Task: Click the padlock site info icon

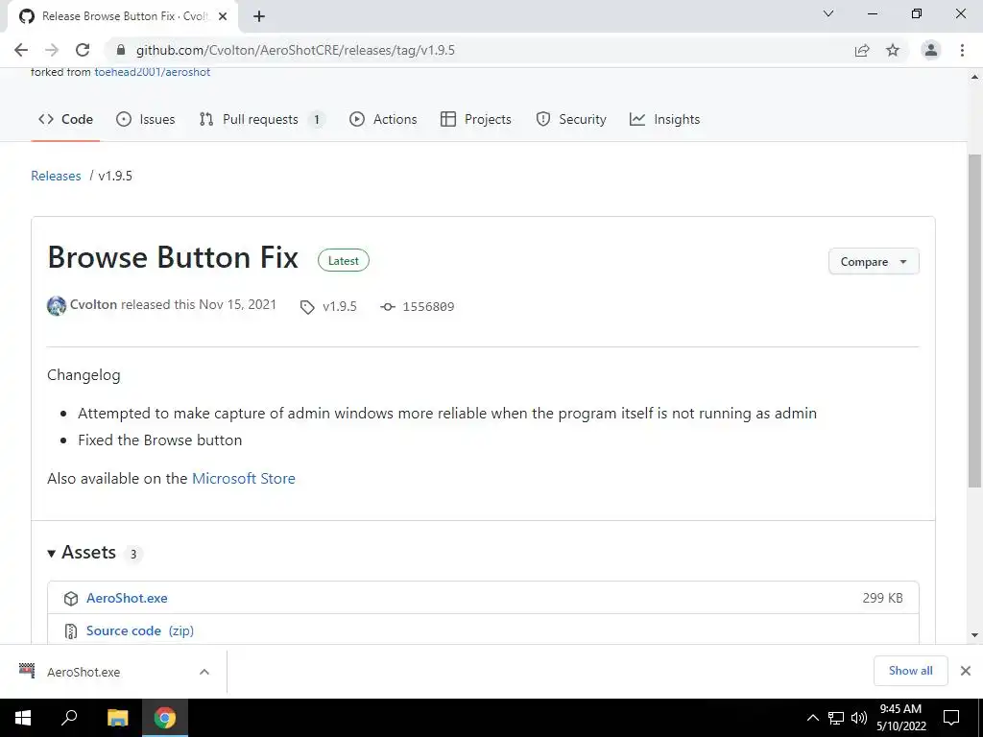Action: click(121, 50)
